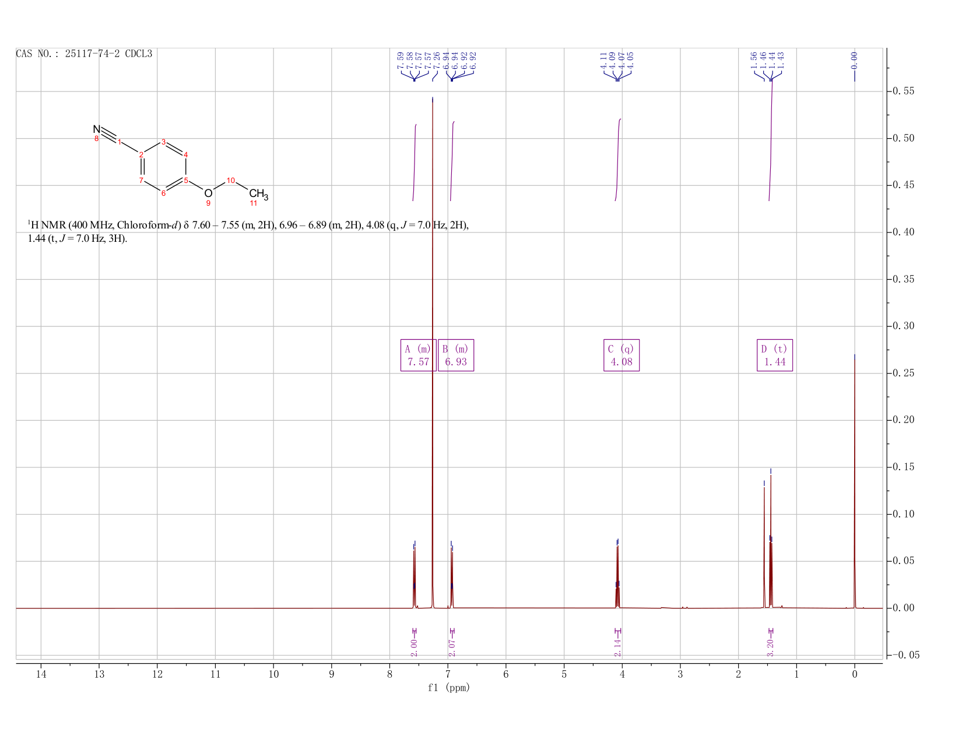
Task: Click the multiplet box B (m) 6.93
Action: tap(456, 355)
